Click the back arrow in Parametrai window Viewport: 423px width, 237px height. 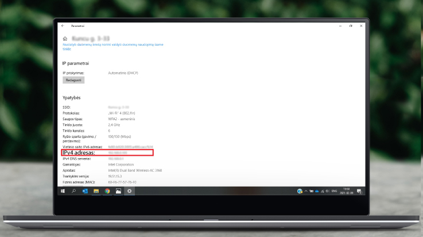63,26
